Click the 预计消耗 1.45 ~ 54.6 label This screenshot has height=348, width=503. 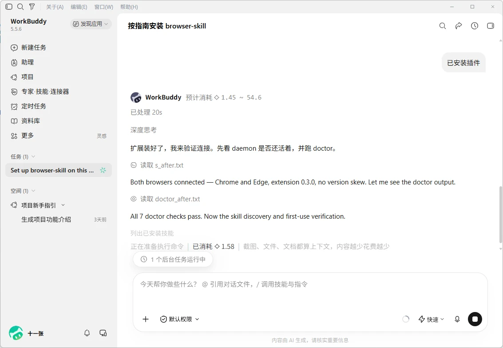(224, 97)
